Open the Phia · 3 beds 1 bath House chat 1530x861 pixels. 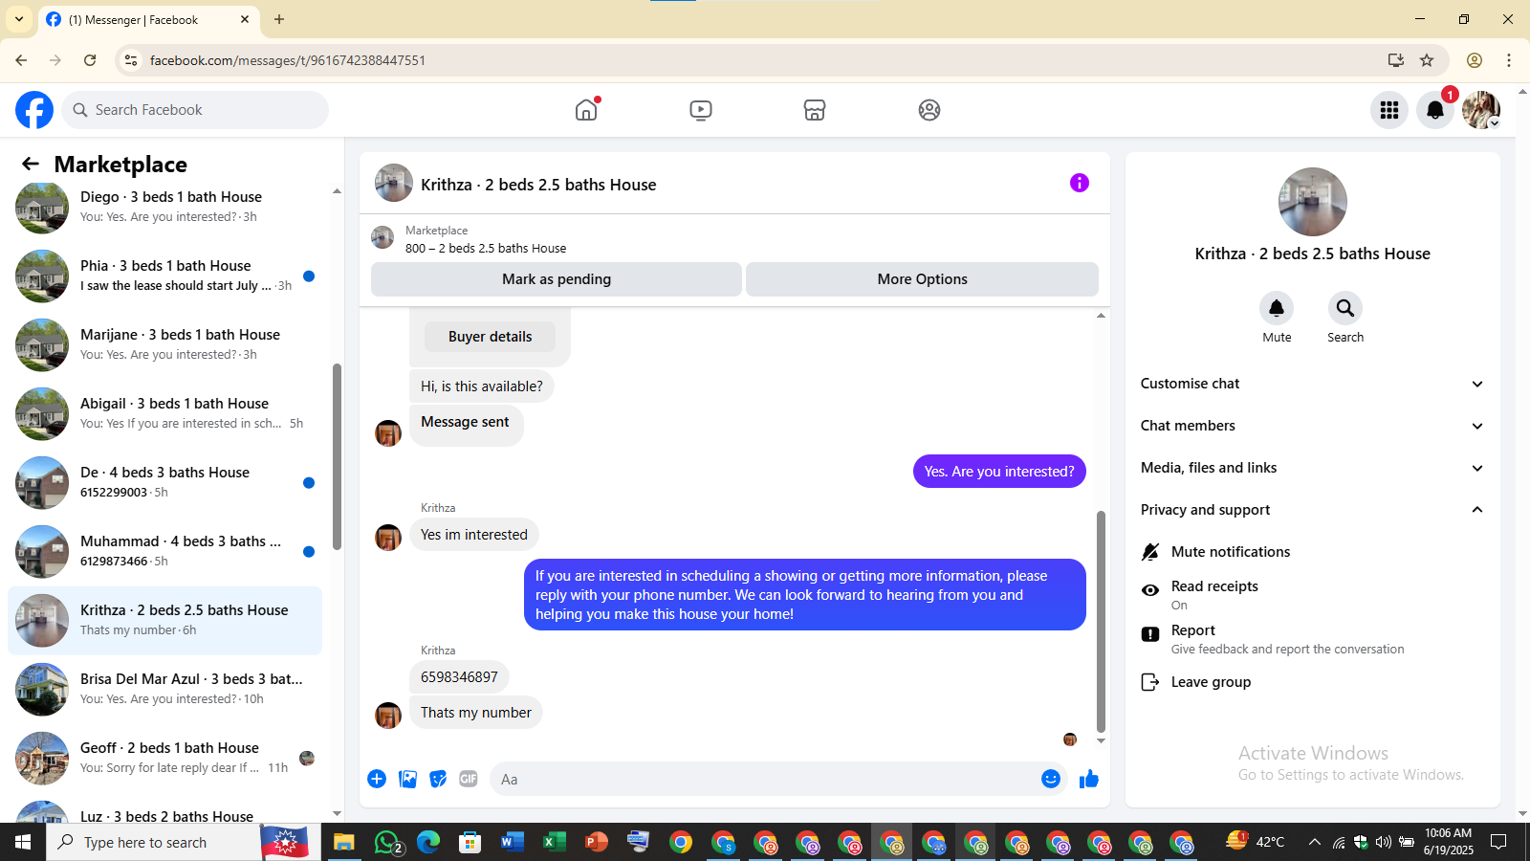164,276
